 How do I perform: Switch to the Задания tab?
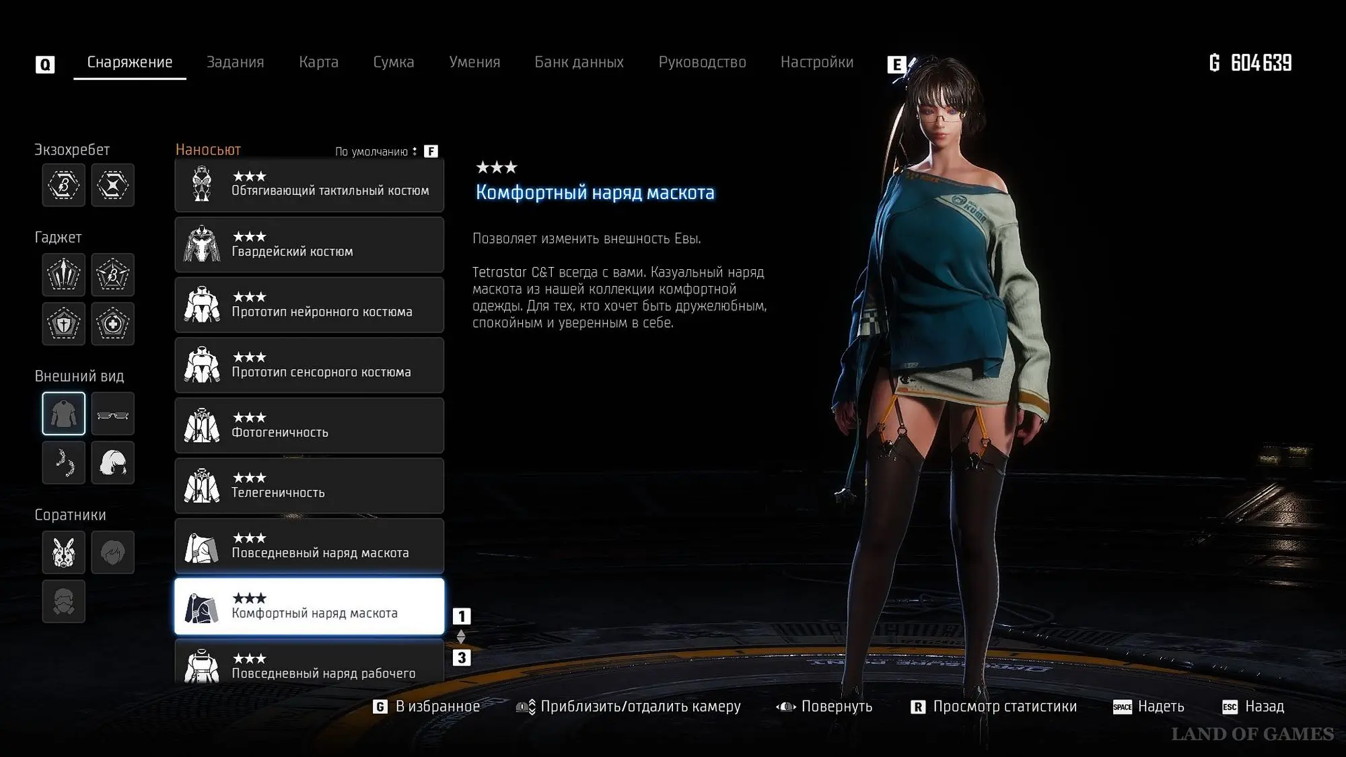pyautogui.click(x=235, y=63)
